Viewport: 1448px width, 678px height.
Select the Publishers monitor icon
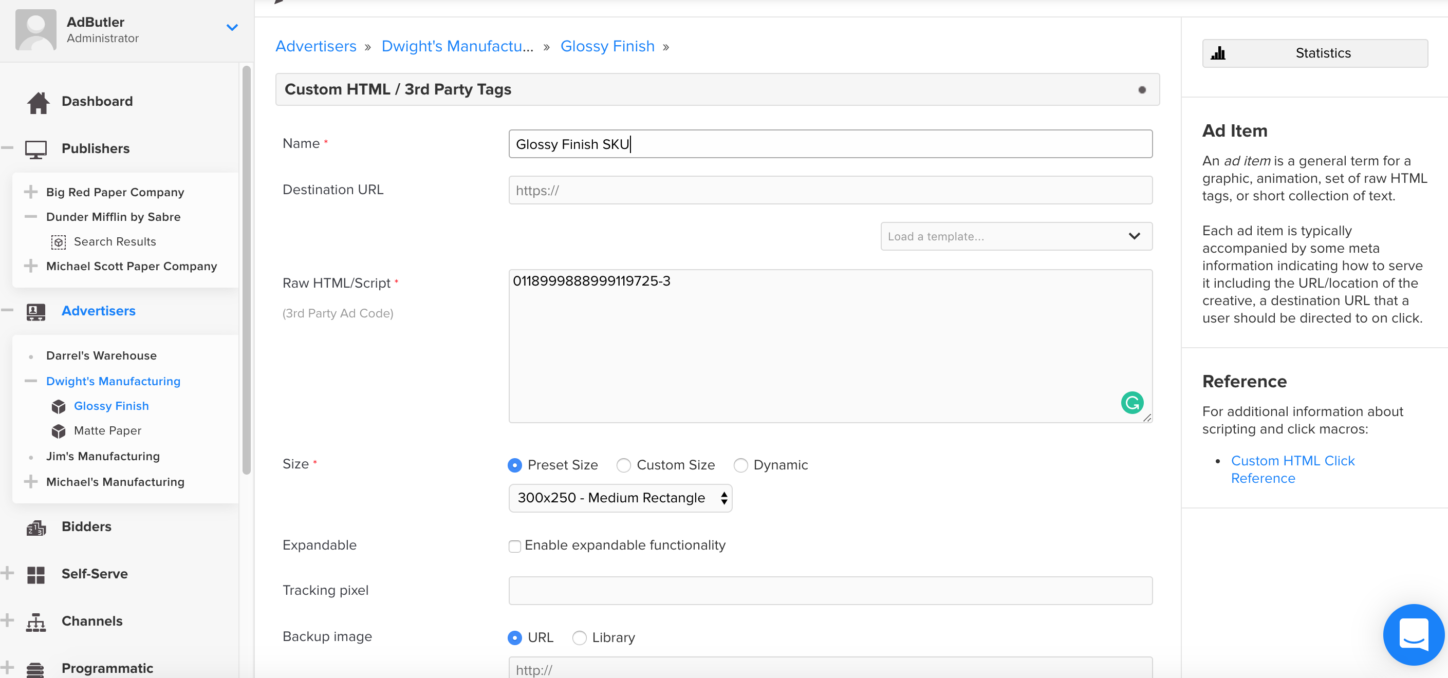click(36, 148)
